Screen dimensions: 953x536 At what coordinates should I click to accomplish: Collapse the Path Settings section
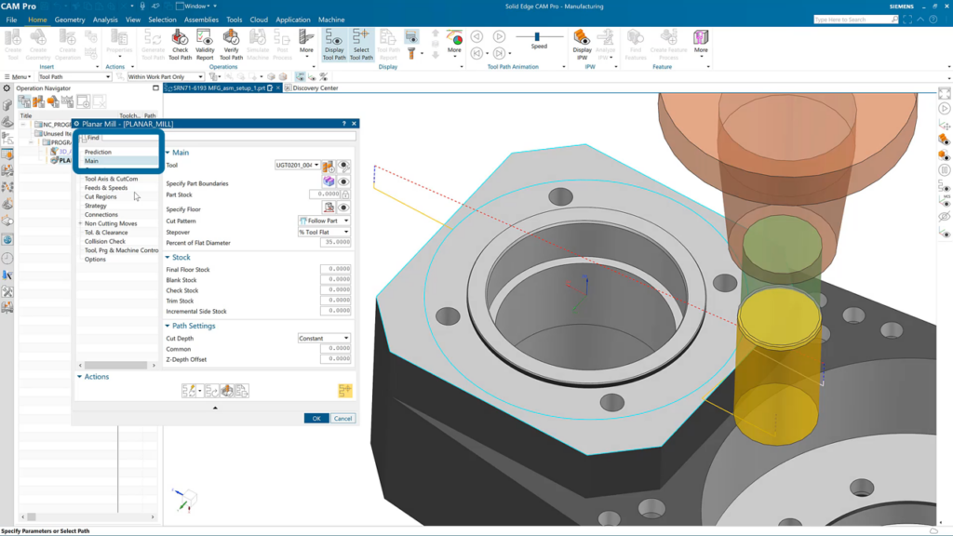168,327
